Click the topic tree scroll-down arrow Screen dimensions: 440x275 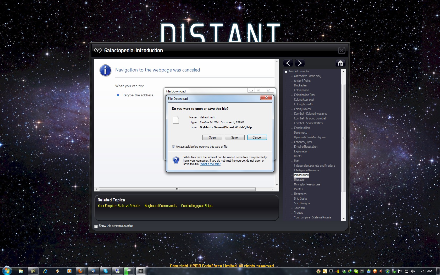tap(343, 219)
